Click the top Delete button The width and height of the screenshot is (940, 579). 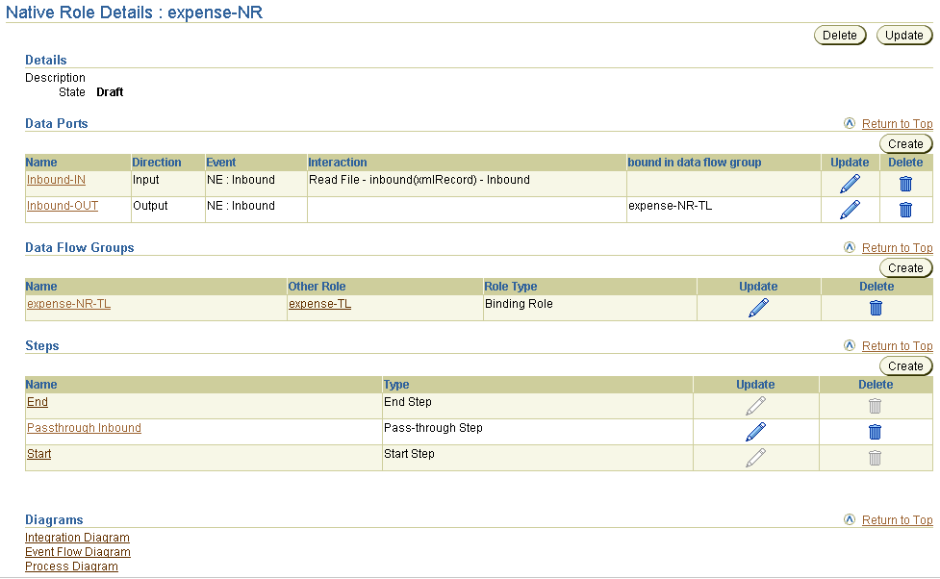coord(839,36)
